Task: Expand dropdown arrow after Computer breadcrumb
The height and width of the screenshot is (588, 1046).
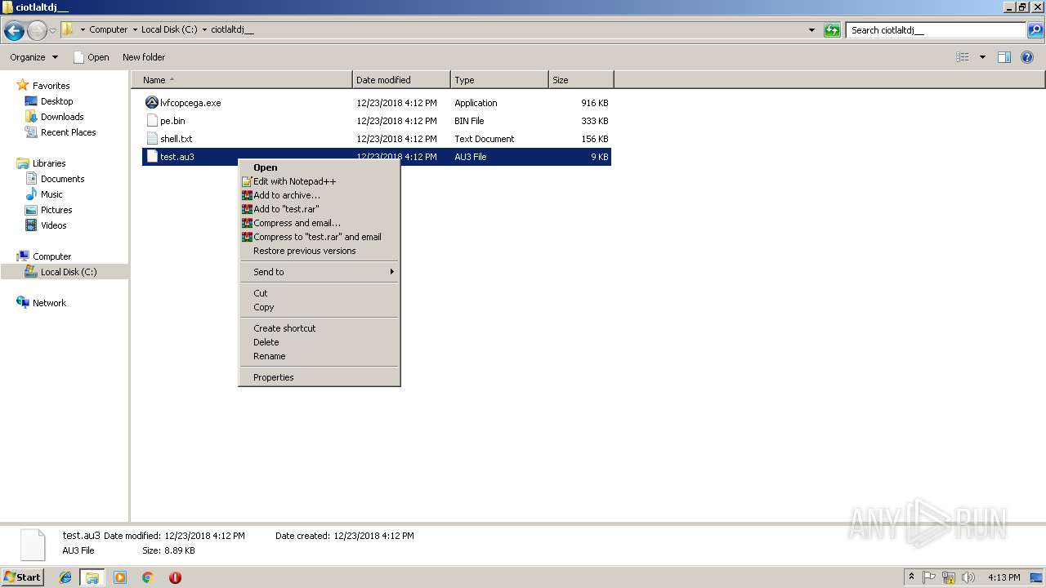Action: (135, 30)
